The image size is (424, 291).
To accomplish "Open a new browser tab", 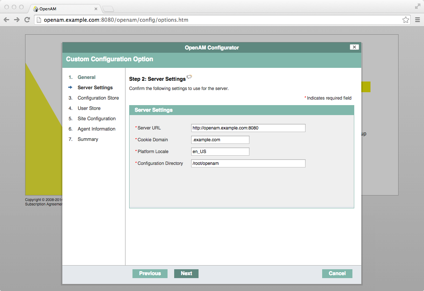I will pyautogui.click(x=108, y=9).
